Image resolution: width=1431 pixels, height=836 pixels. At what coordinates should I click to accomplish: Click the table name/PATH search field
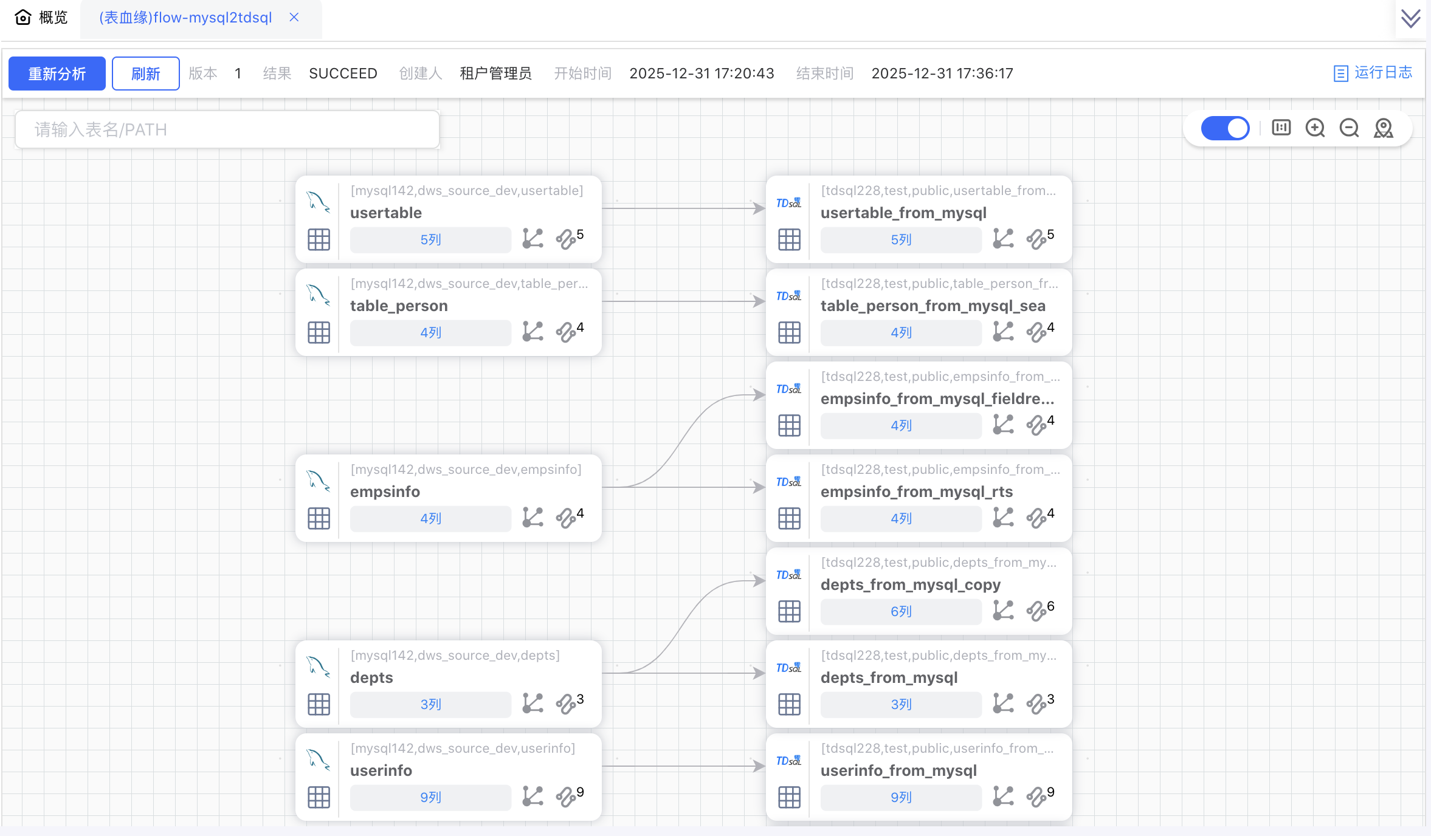(227, 129)
